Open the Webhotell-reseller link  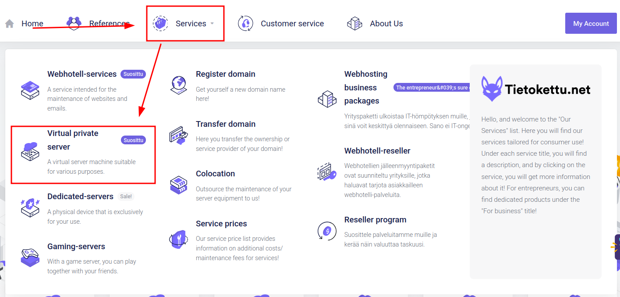377,151
